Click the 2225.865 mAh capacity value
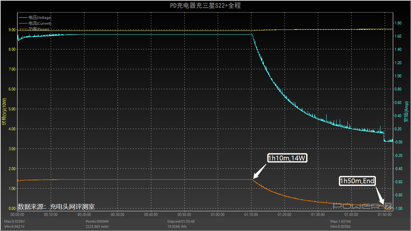This screenshot has width=411, height=231. tap(97, 227)
